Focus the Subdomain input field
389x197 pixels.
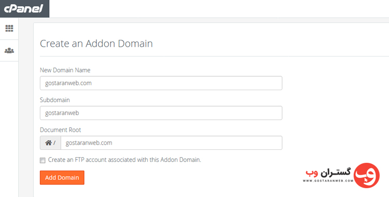161,113
